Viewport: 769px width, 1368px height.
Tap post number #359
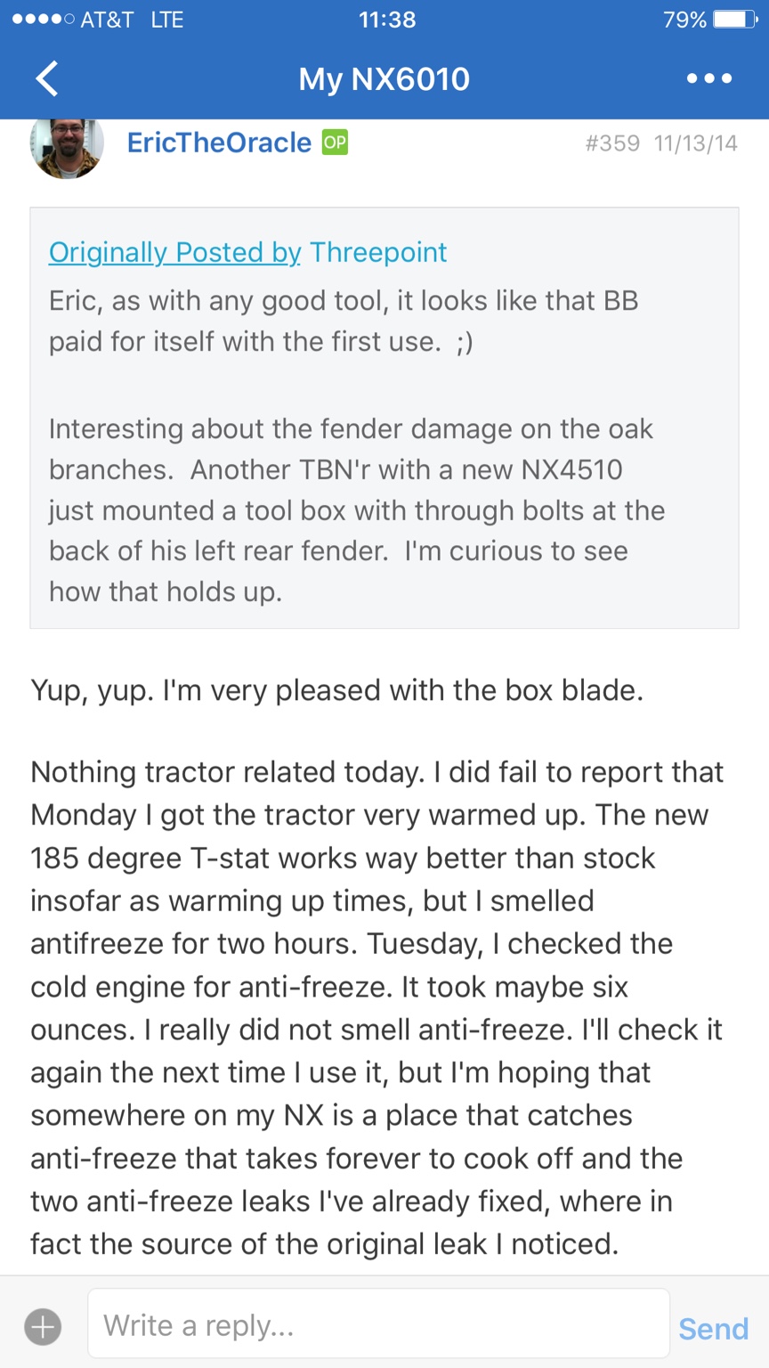click(612, 143)
